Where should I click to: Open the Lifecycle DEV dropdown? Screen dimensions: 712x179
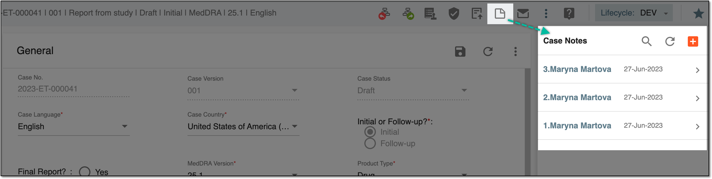click(x=634, y=13)
